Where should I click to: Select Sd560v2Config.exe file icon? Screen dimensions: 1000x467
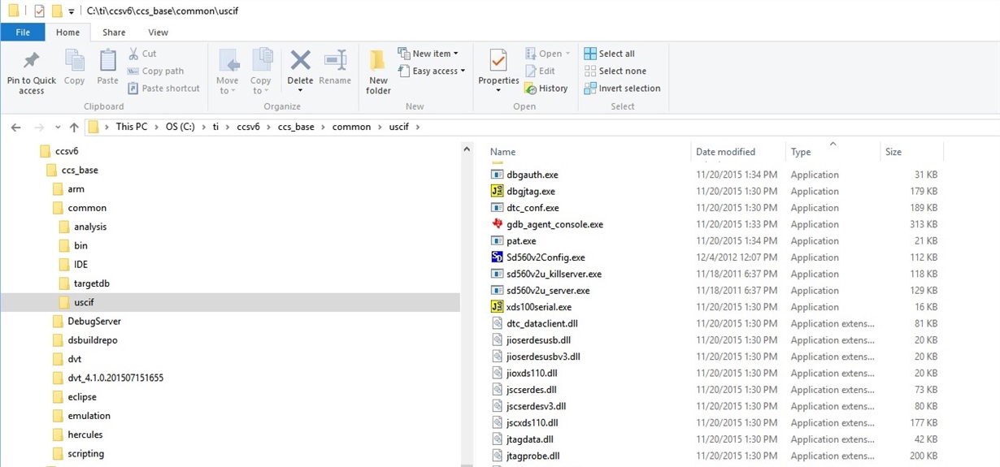[498, 257]
